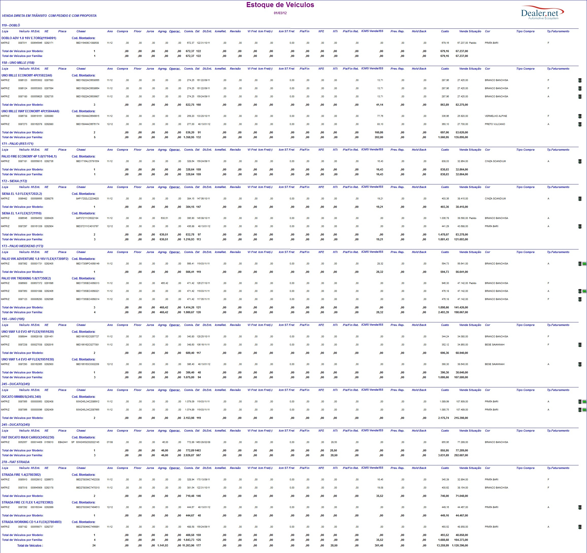
Task: Click model STRADA FIRE CE FLEX 1.4(27833M2)
Action: 27,502
